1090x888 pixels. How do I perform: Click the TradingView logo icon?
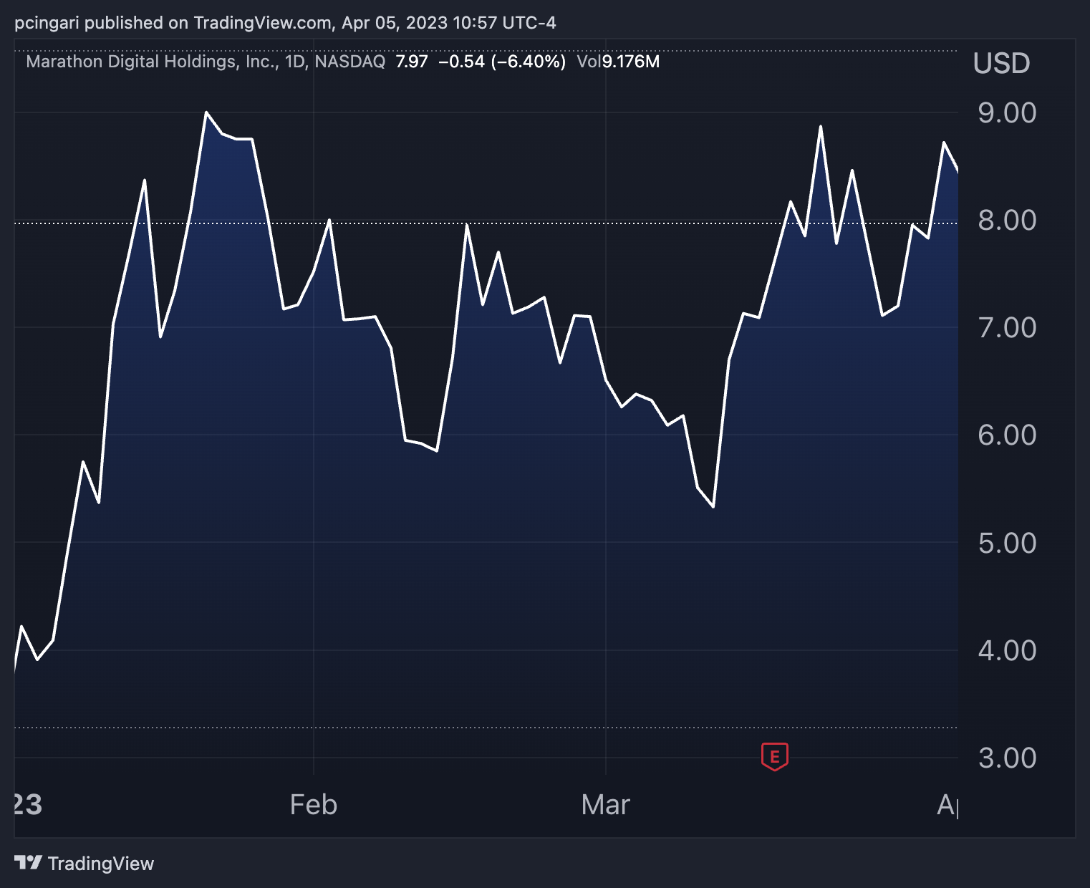(28, 862)
